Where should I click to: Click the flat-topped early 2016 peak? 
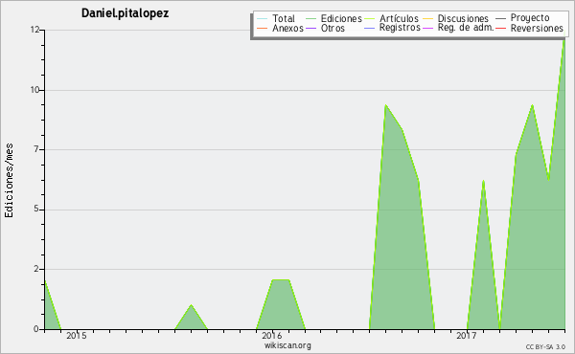tap(281, 305)
